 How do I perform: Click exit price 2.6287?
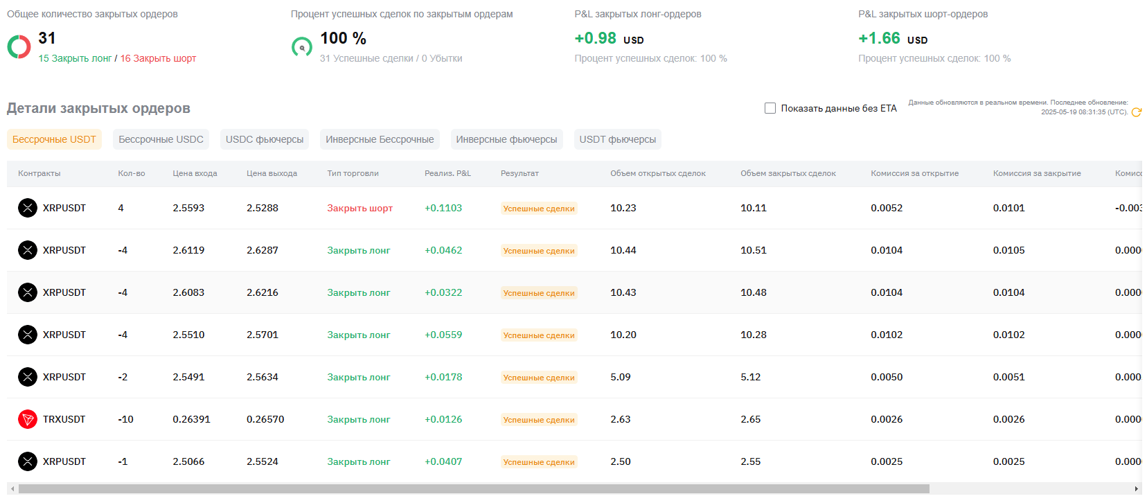(263, 250)
